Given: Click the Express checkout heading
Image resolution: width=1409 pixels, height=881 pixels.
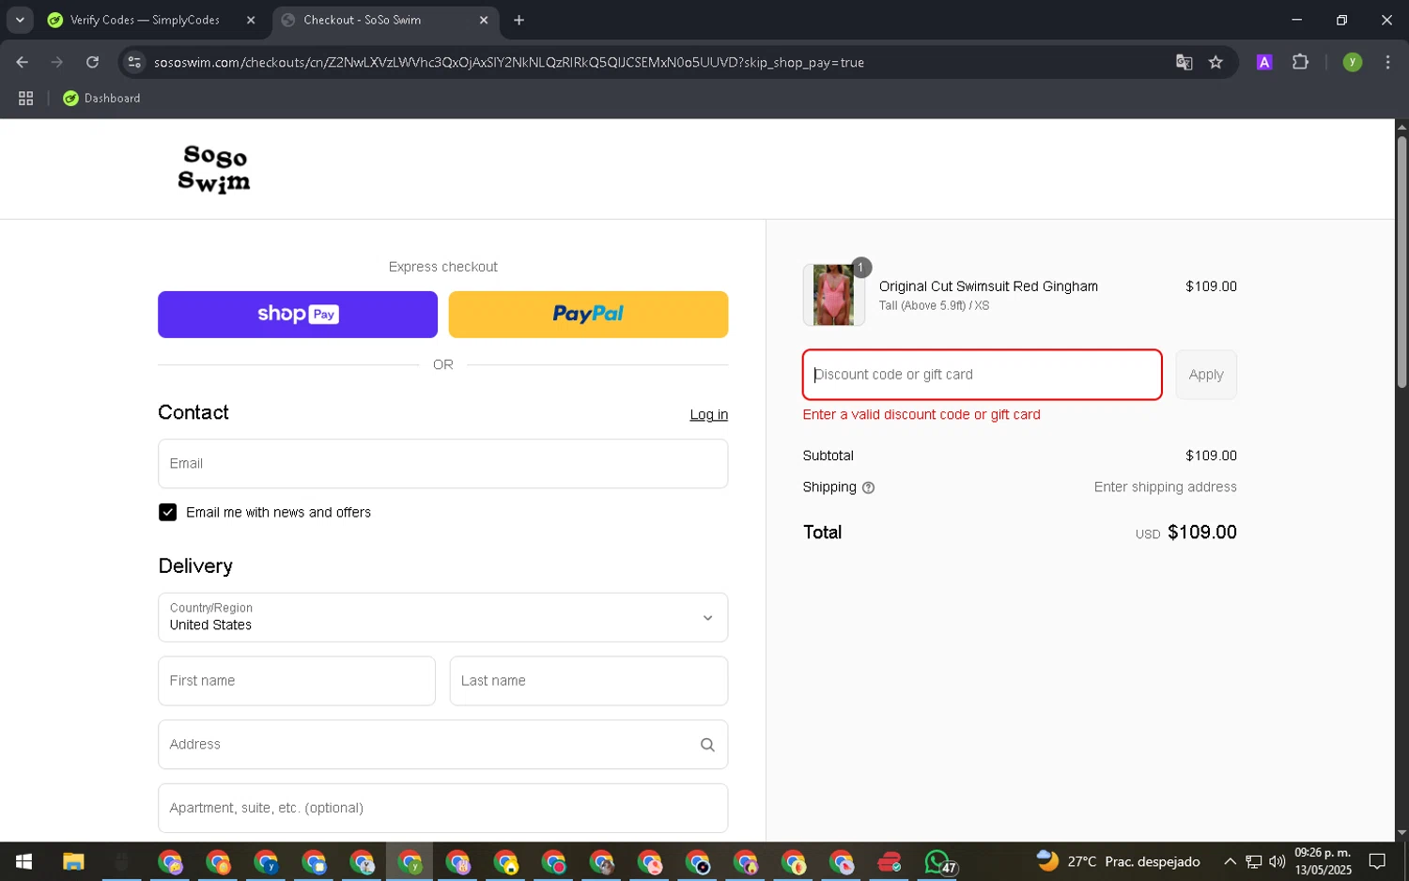Looking at the screenshot, I should point(442,267).
